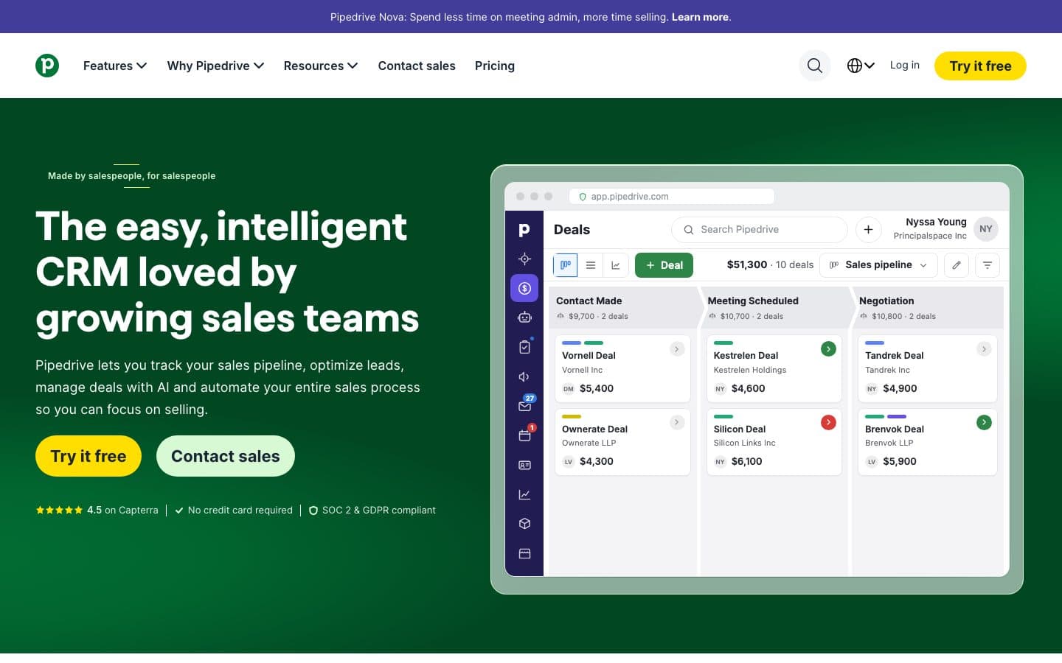Open the products box icon in sidebar
This screenshot has height=663, width=1062.
click(x=524, y=524)
